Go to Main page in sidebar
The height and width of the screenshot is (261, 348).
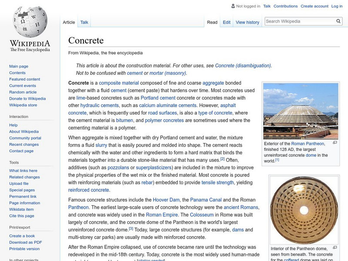click(x=19, y=67)
